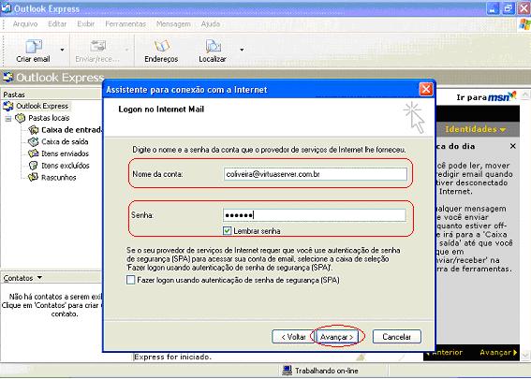The width and height of the screenshot is (531, 379).
Task: Expand the Contatos dropdown
Action: pyautogui.click(x=40, y=278)
